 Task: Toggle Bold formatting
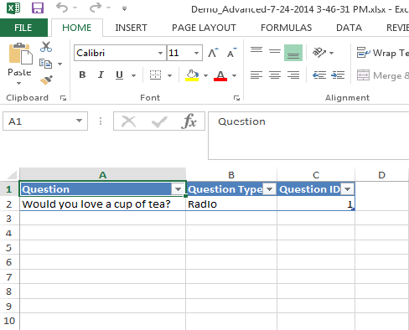click(x=82, y=75)
